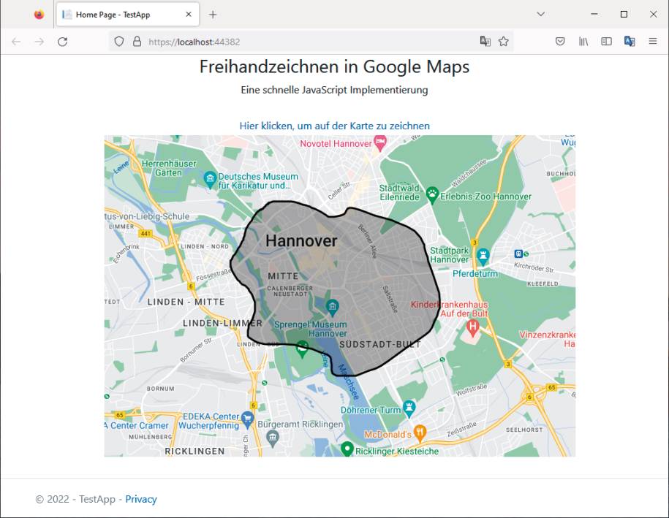Close the Home Page - TestApp tab
Viewport: 669px width, 518px height.
point(189,14)
